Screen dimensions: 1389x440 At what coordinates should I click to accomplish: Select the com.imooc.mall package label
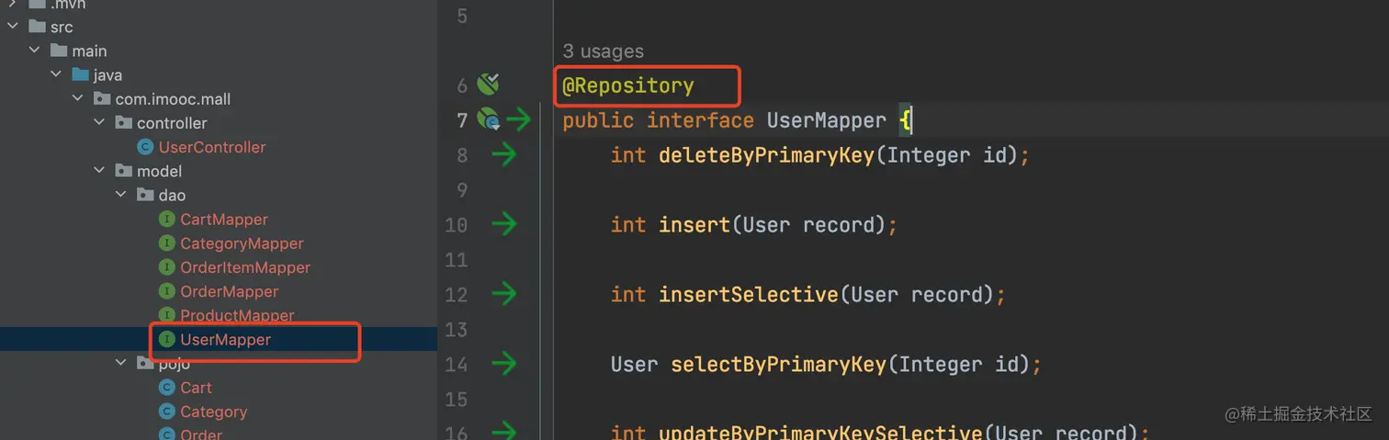(x=173, y=98)
